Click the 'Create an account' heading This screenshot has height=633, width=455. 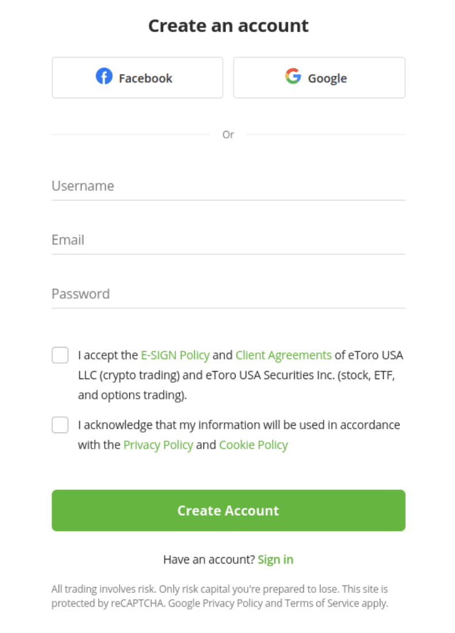pos(229,26)
